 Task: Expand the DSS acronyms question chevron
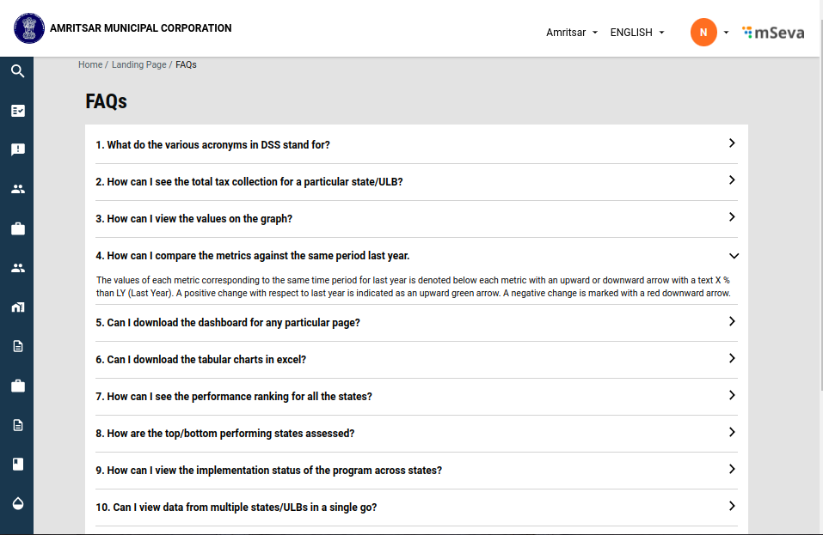click(x=732, y=143)
